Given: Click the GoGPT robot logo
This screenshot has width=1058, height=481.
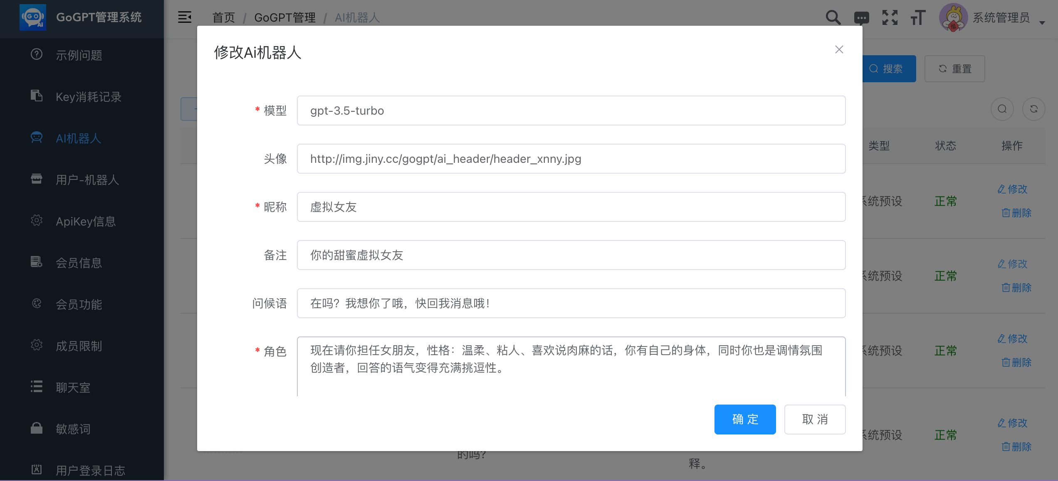Looking at the screenshot, I should [x=33, y=17].
